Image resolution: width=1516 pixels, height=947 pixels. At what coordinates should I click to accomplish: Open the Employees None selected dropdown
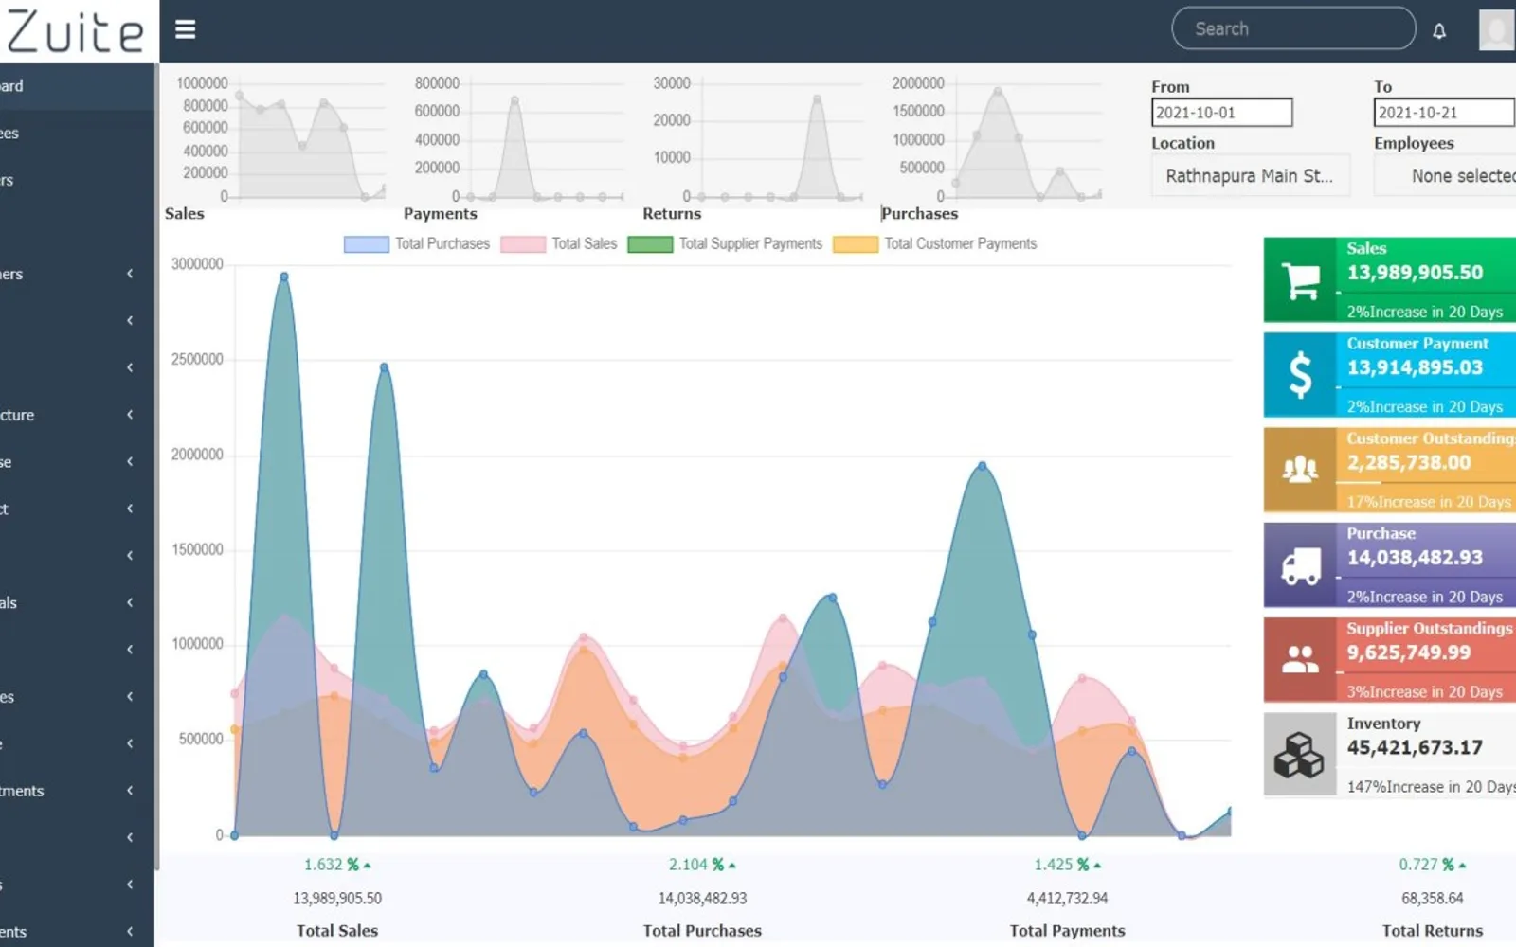coord(1445,176)
